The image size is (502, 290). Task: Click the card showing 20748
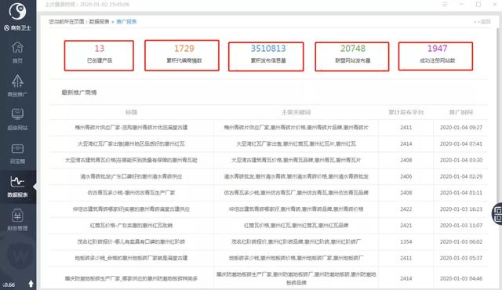click(x=352, y=56)
